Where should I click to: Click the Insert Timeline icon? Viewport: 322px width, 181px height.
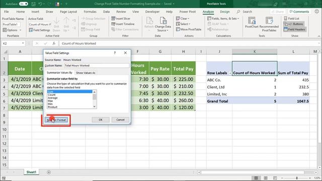(x=113, y=24)
